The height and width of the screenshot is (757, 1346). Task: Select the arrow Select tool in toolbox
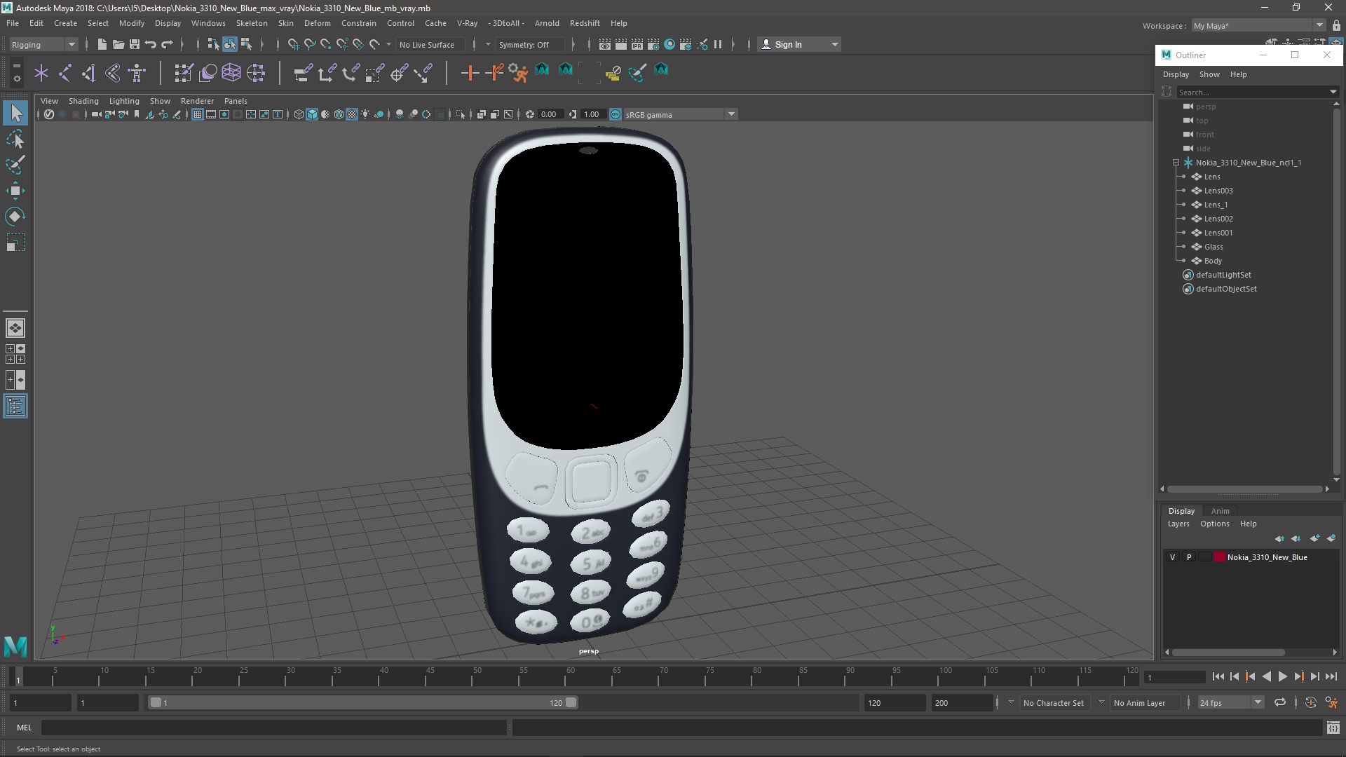coord(15,113)
